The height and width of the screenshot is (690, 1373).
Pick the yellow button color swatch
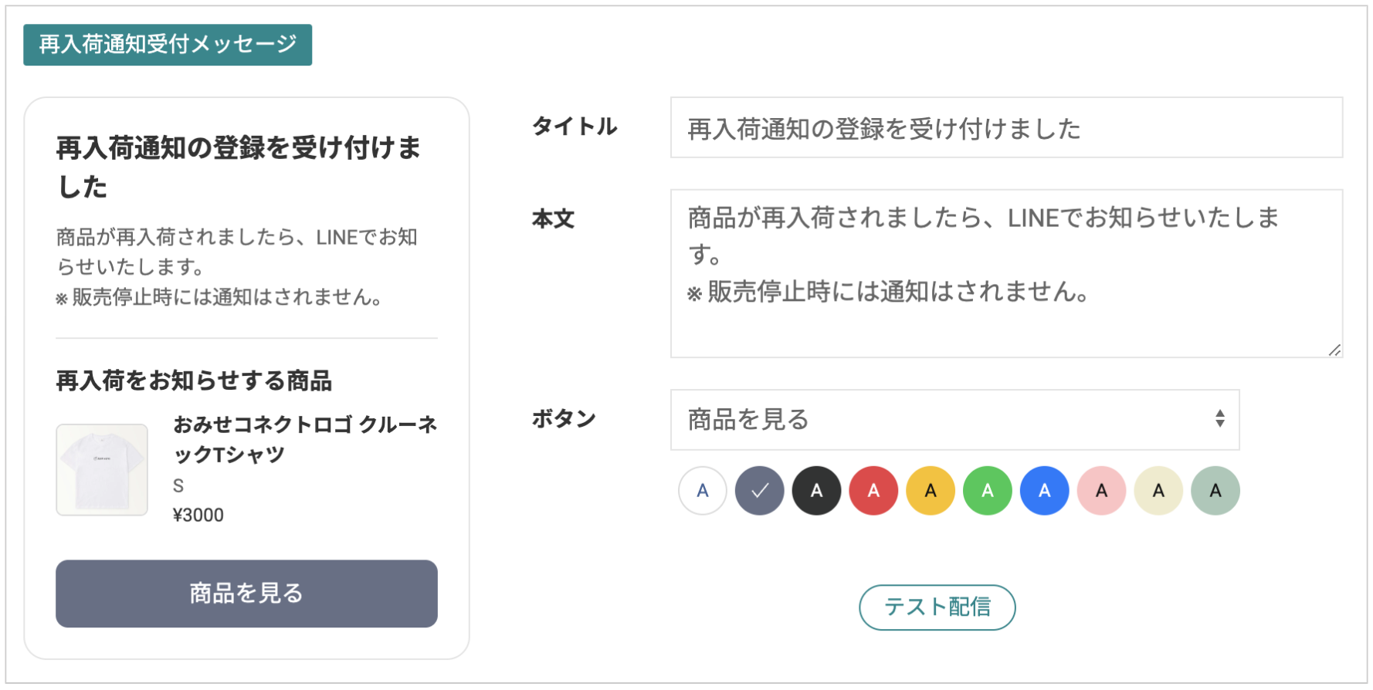931,491
